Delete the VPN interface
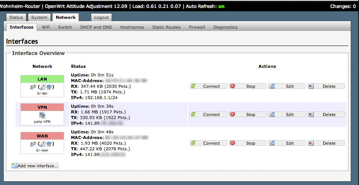This screenshot has height=185, width=359. coord(326,115)
